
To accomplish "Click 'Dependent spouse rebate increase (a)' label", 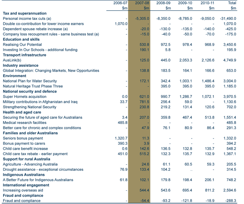I will (35, 29).
